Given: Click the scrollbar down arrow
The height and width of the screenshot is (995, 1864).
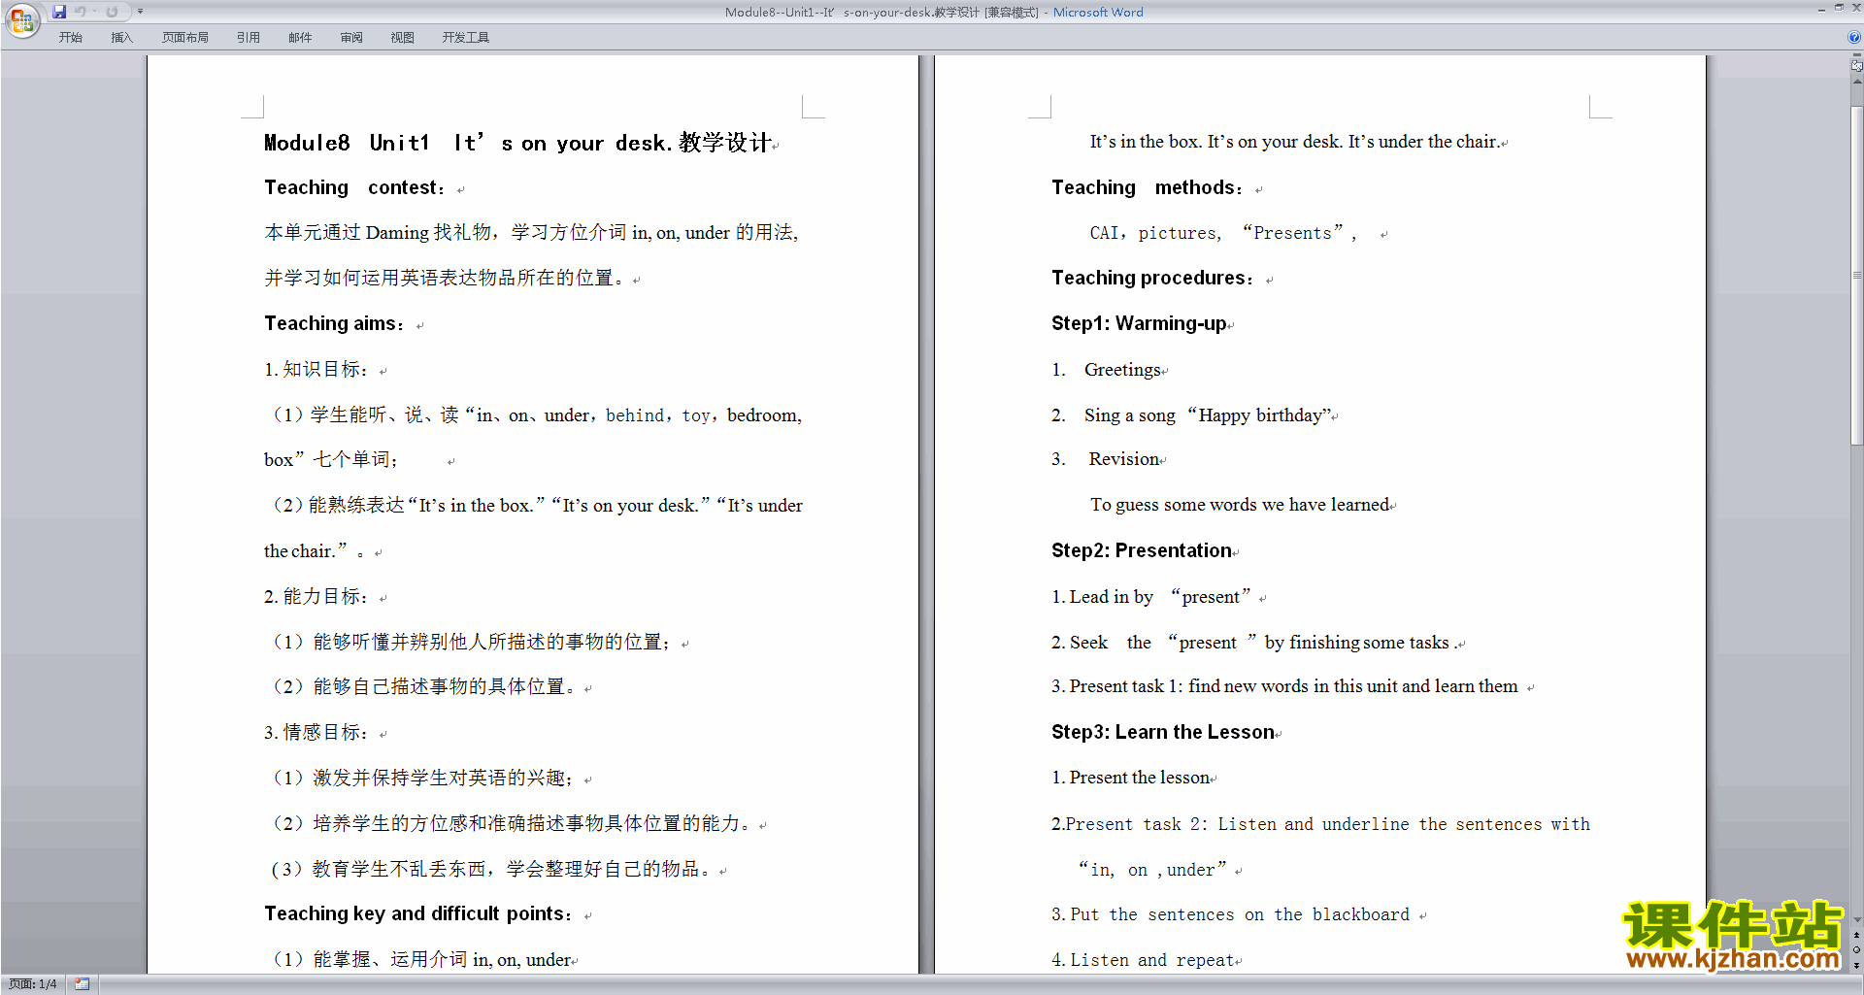Looking at the screenshot, I should point(1856,920).
